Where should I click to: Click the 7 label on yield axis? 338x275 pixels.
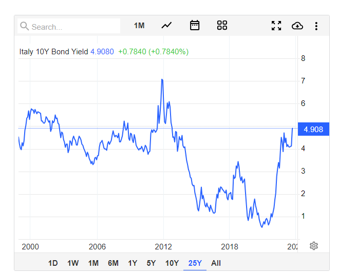click(303, 81)
